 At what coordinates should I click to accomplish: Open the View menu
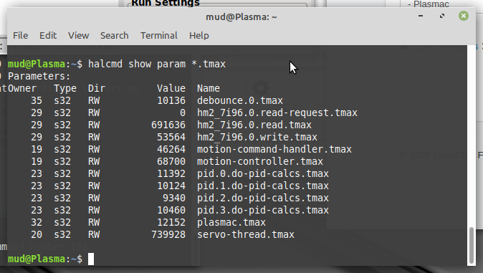pyautogui.click(x=79, y=36)
